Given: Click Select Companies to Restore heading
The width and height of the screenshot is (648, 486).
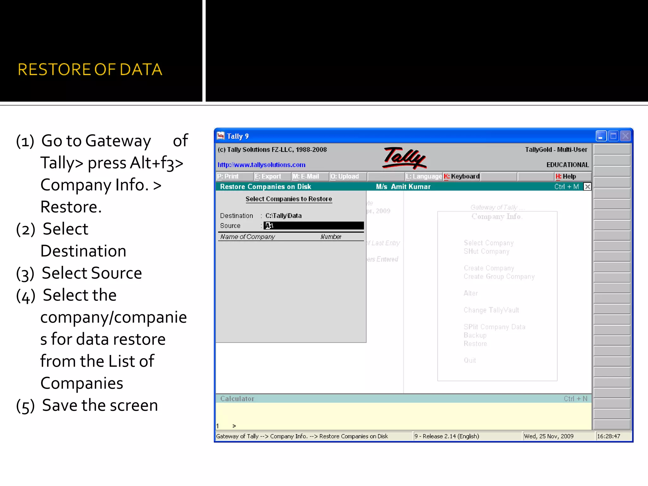Looking at the screenshot, I should [x=289, y=199].
